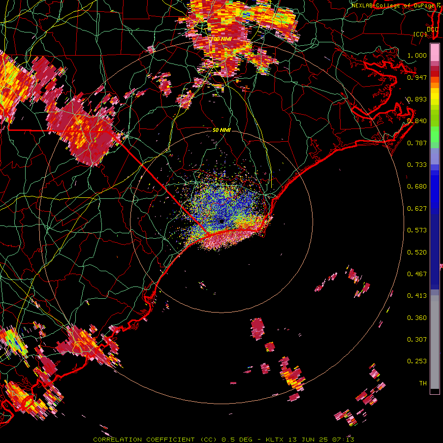Pick the light pink color bar segment near 1.000
The width and height of the screenshot is (443, 443).
click(x=435, y=53)
